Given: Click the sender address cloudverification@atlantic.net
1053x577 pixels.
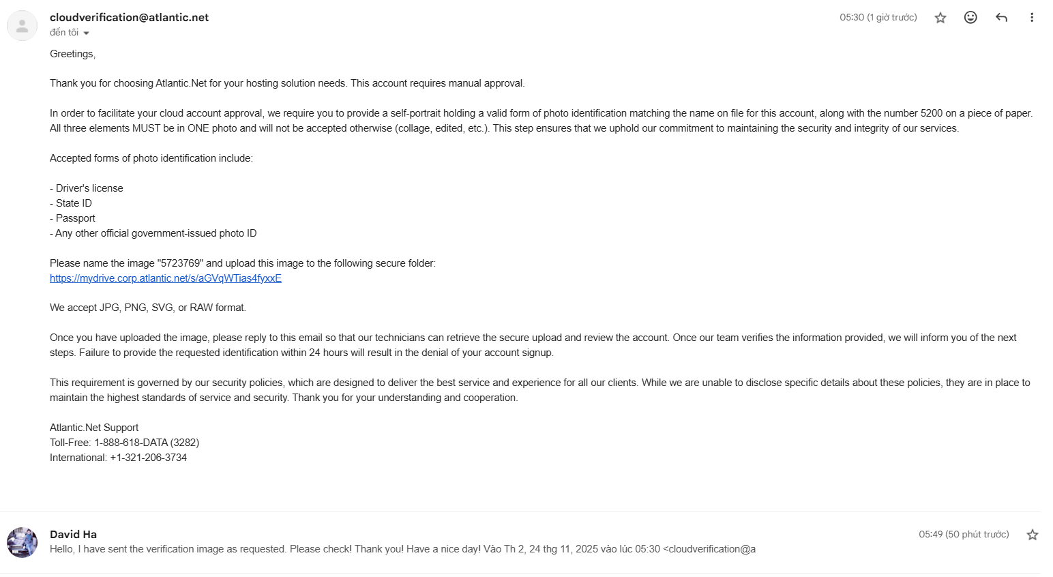Looking at the screenshot, I should pyautogui.click(x=130, y=18).
